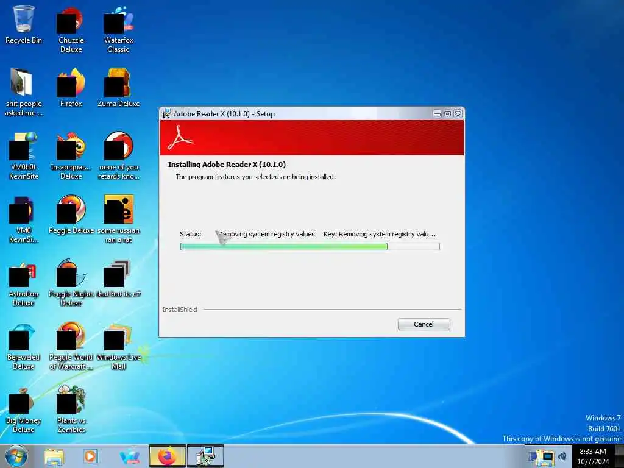624x468 pixels.
Task: Select the Peggle World of Warcraft icon
Action: coord(71,346)
